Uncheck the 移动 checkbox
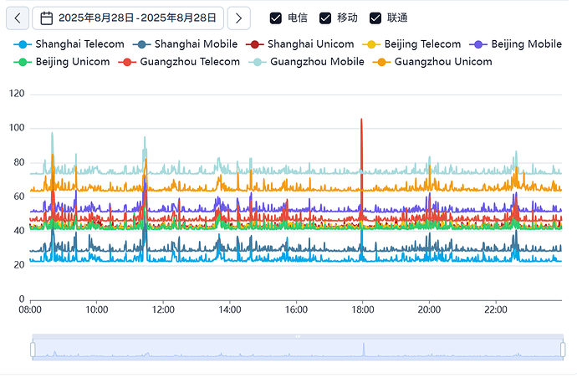This screenshot has width=577, height=378. (x=325, y=18)
